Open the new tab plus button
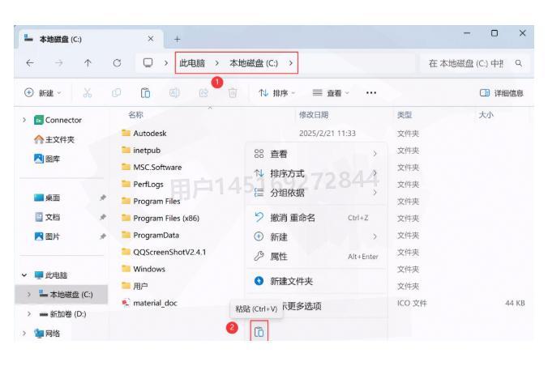 pyautogui.click(x=178, y=39)
